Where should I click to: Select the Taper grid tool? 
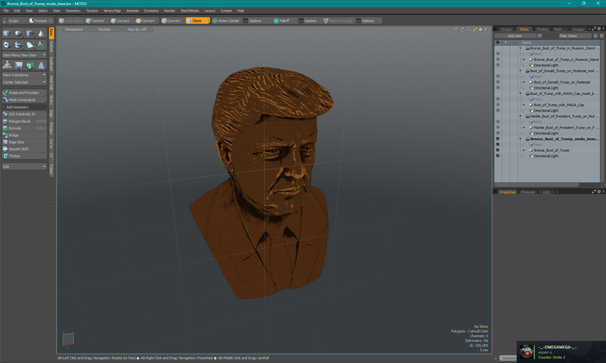(41, 65)
